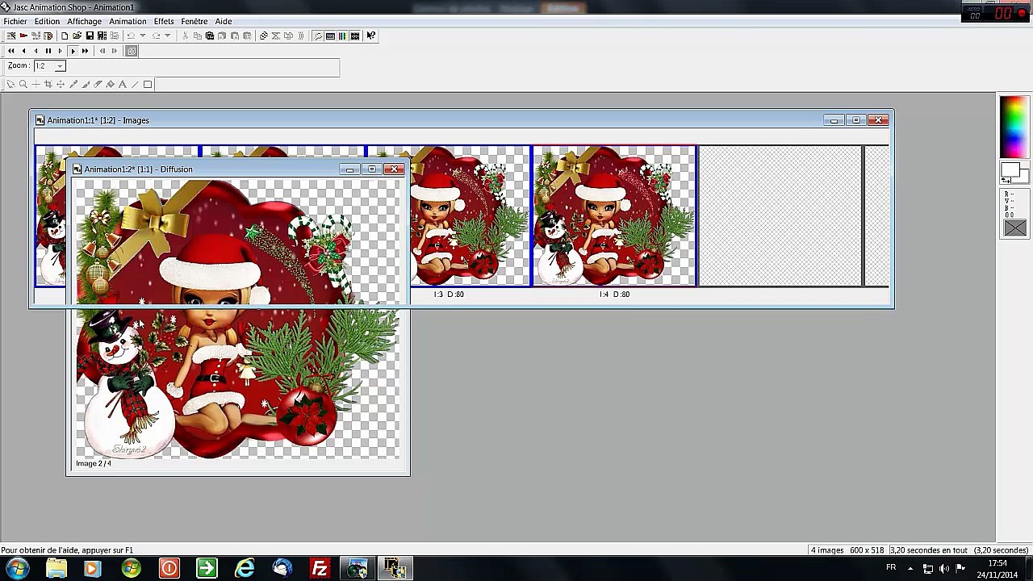Pause the animation playback
This screenshot has width=1033, height=581.
click(x=48, y=51)
